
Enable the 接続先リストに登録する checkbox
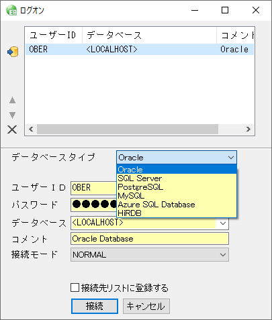point(75,288)
